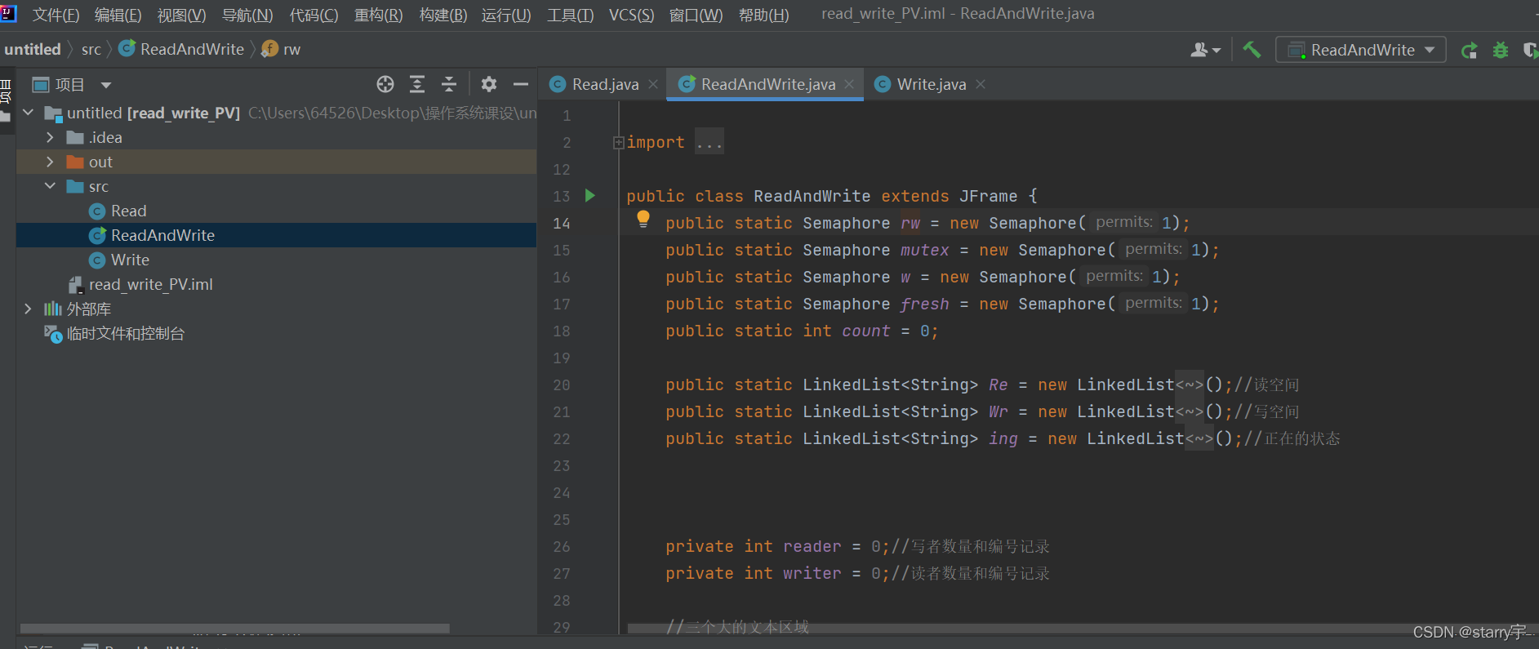Screen dimensions: 1539x649
Task: Click the project panel horizontal scrollbar
Action: point(234,629)
